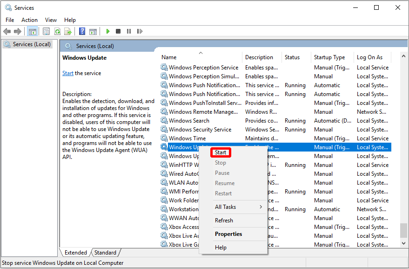Open the blue Help question-mark icon
This screenshot has height=269, width=409.
click(x=82, y=31)
